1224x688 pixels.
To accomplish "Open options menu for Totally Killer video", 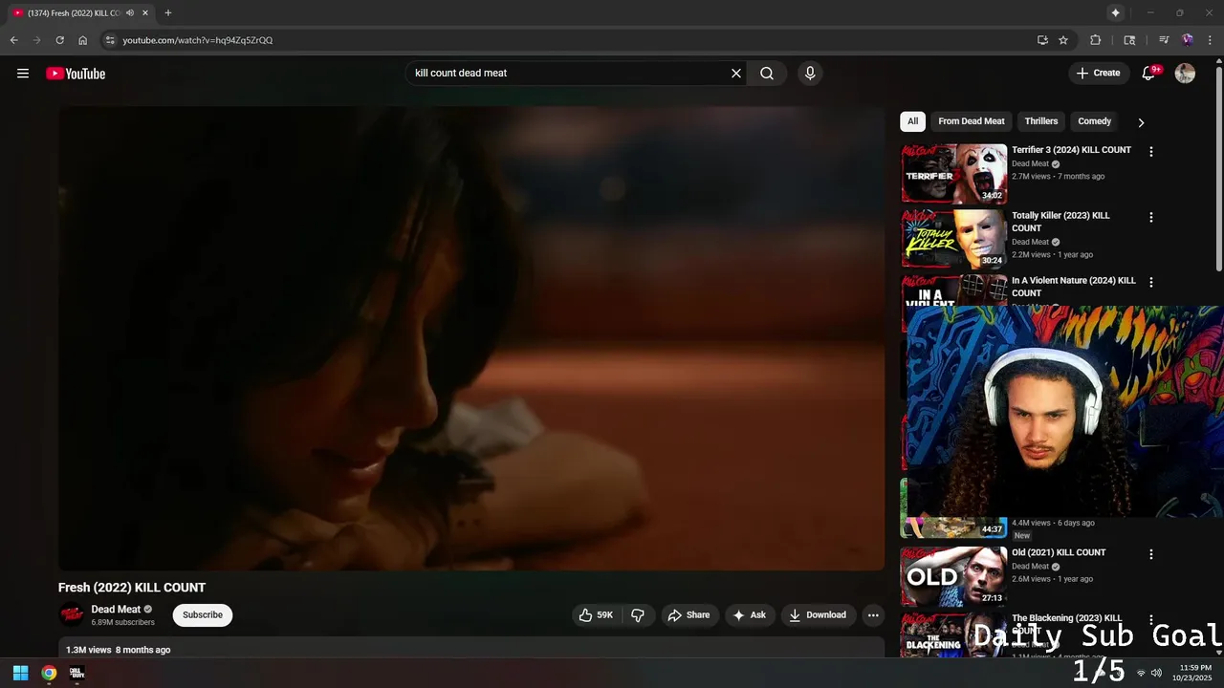I will 1151,218.
